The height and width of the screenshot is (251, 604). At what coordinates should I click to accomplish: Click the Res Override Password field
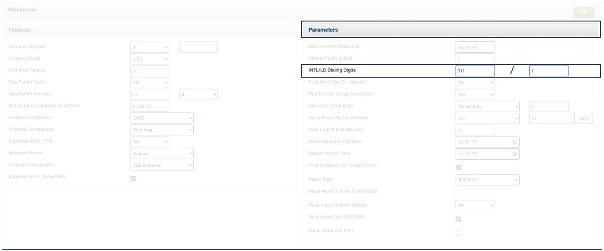[475, 47]
